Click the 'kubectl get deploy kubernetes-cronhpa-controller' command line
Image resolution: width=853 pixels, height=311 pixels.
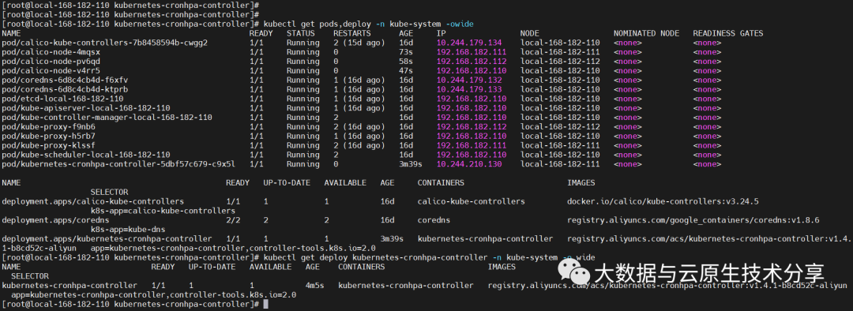click(429, 257)
